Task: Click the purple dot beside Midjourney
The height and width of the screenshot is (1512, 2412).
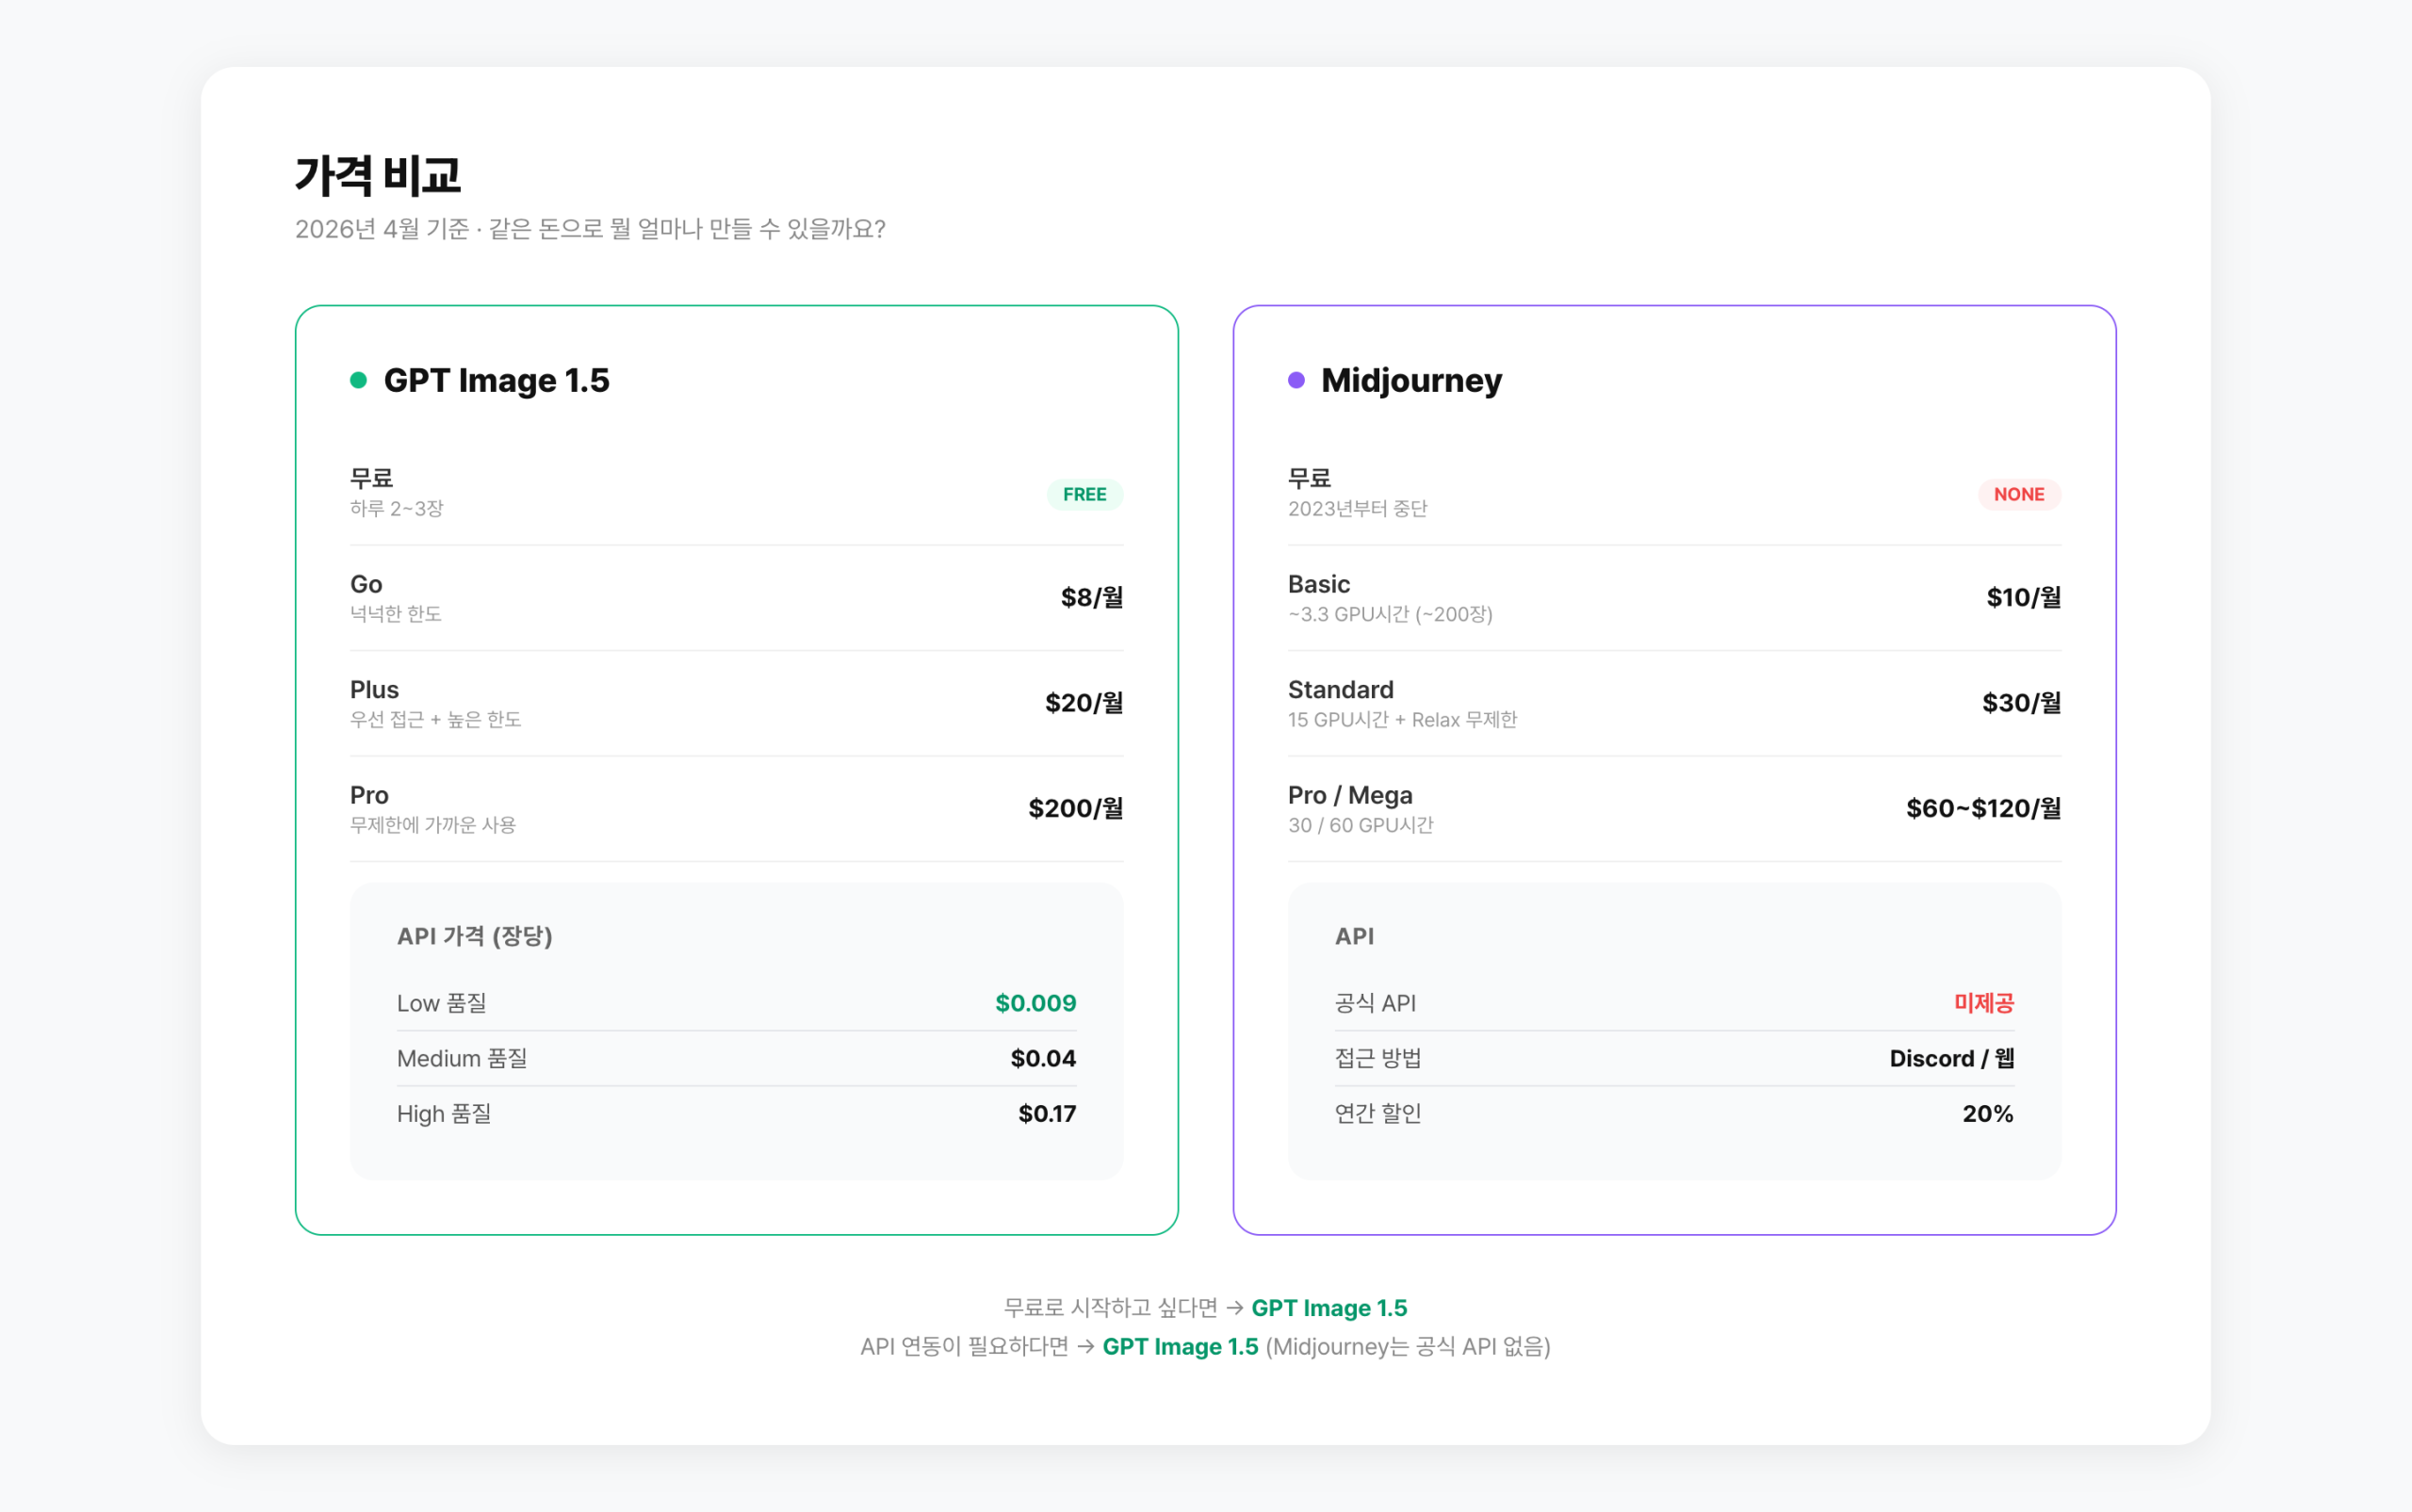Action: coord(1296,380)
